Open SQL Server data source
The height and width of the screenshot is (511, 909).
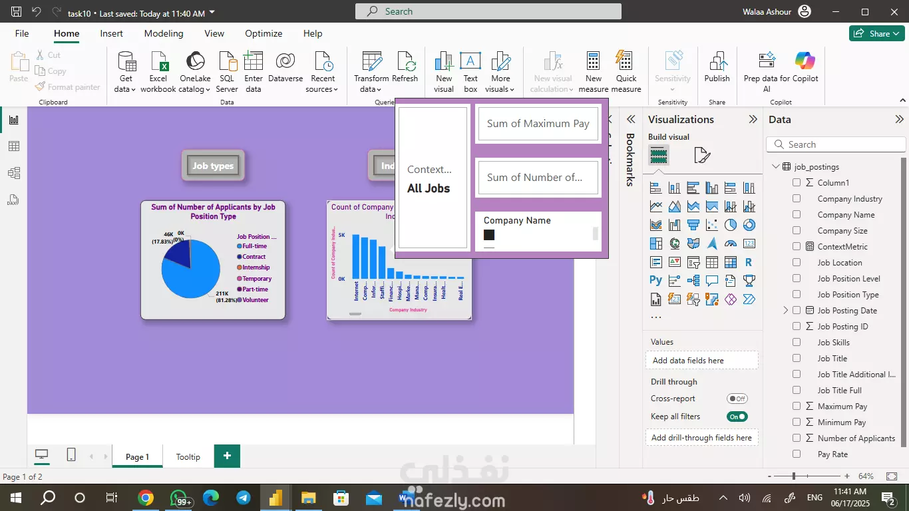[x=227, y=72]
